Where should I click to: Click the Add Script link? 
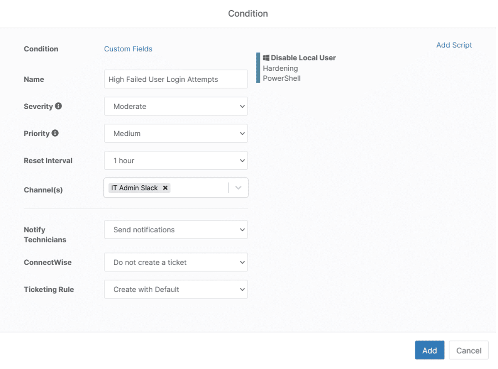pyautogui.click(x=454, y=45)
